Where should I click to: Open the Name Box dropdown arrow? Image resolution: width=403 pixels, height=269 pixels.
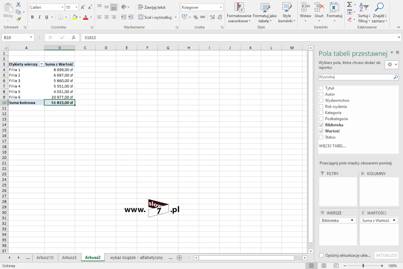pyautogui.click(x=31, y=37)
